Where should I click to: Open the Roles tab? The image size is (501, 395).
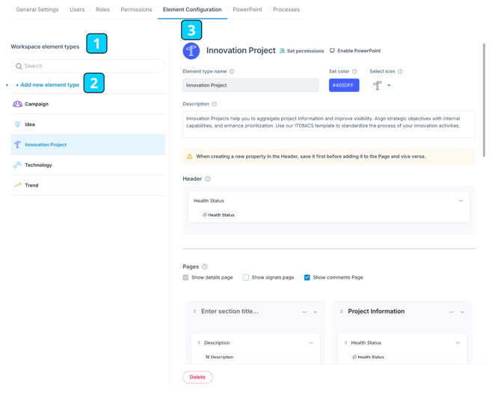(102, 10)
